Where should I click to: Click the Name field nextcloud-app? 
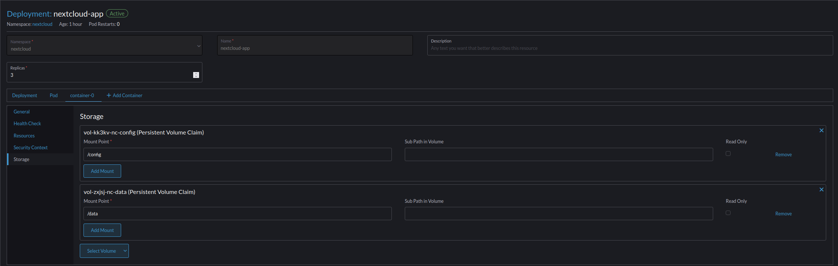coord(315,45)
